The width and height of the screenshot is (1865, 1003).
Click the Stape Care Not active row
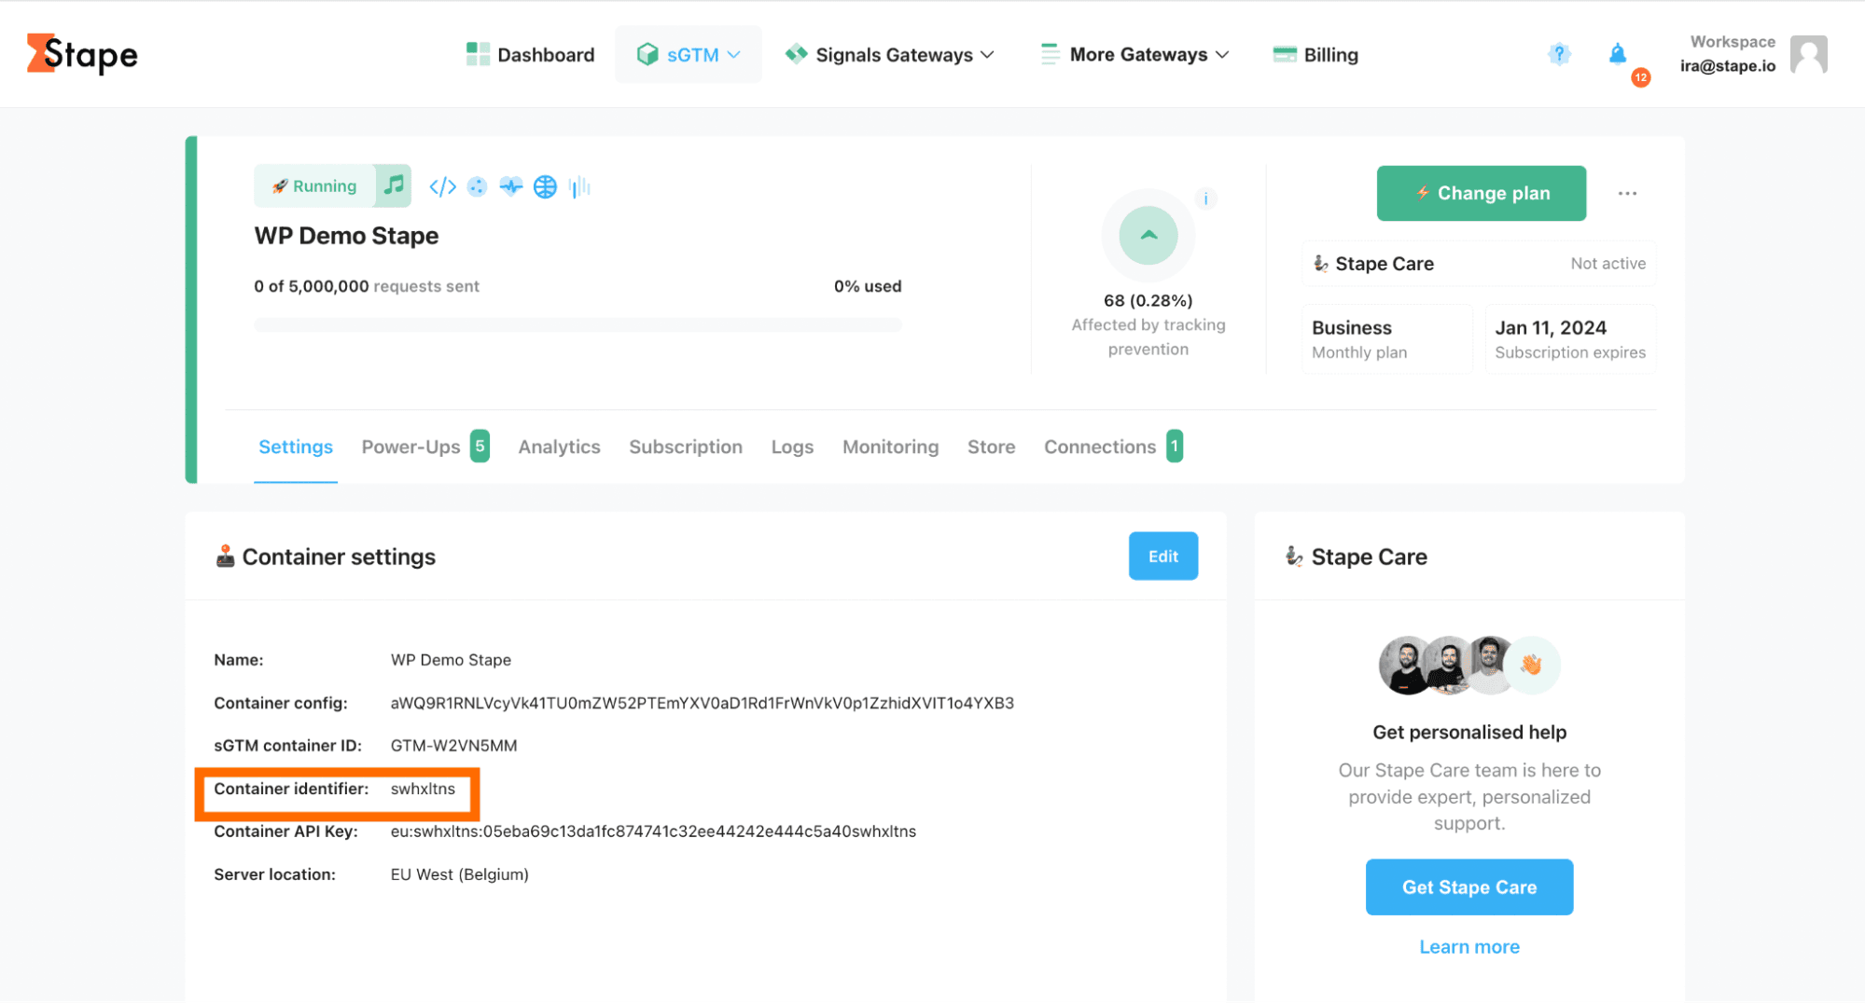[1479, 264]
